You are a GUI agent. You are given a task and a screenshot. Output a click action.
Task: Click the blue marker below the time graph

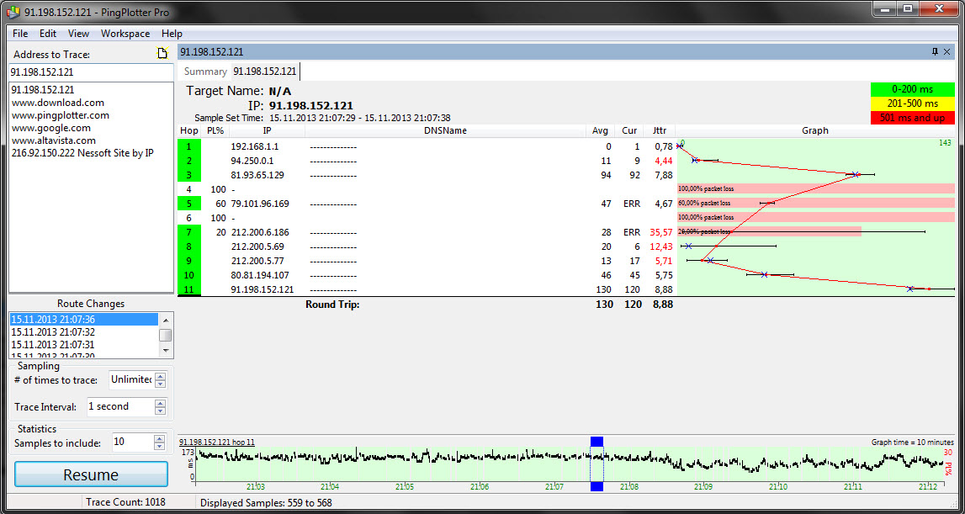597,486
